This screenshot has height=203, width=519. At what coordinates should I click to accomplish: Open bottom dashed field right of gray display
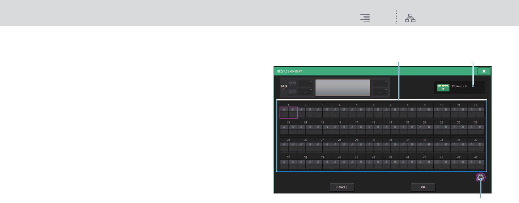(380, 92)
